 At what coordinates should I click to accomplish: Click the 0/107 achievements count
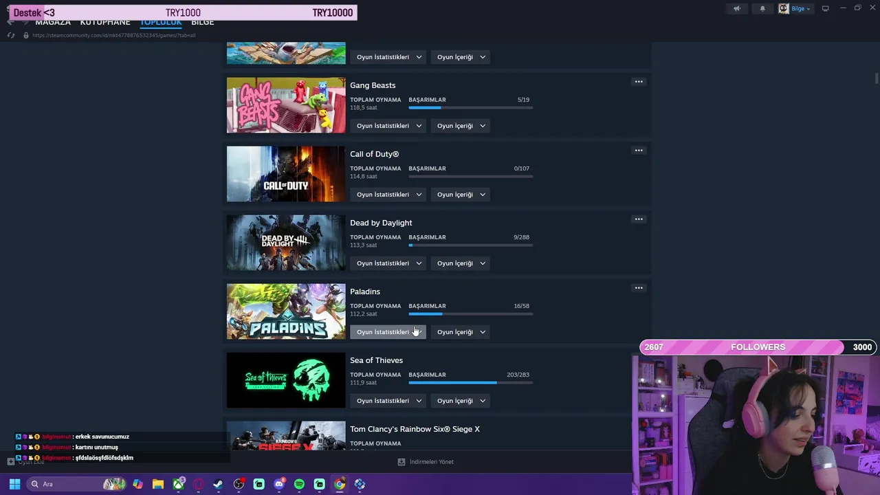tap(521, 168)
